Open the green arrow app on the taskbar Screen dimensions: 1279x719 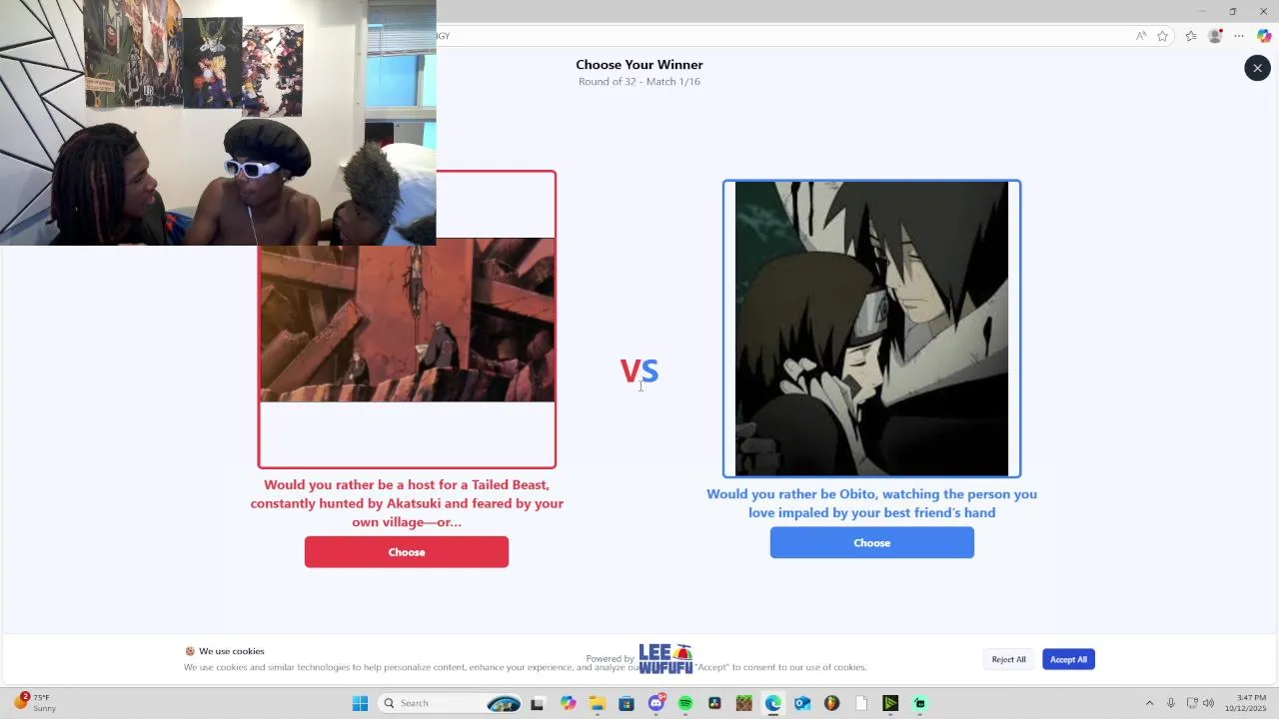point(890,703)
